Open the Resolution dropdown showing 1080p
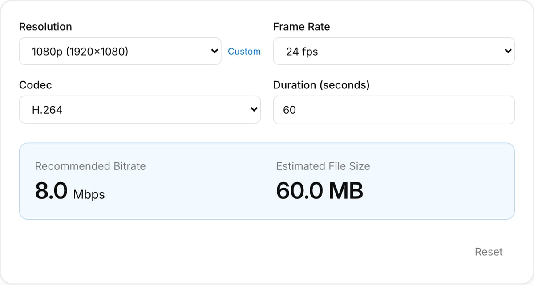Screen dimensions: 534x285 point(120,51)
